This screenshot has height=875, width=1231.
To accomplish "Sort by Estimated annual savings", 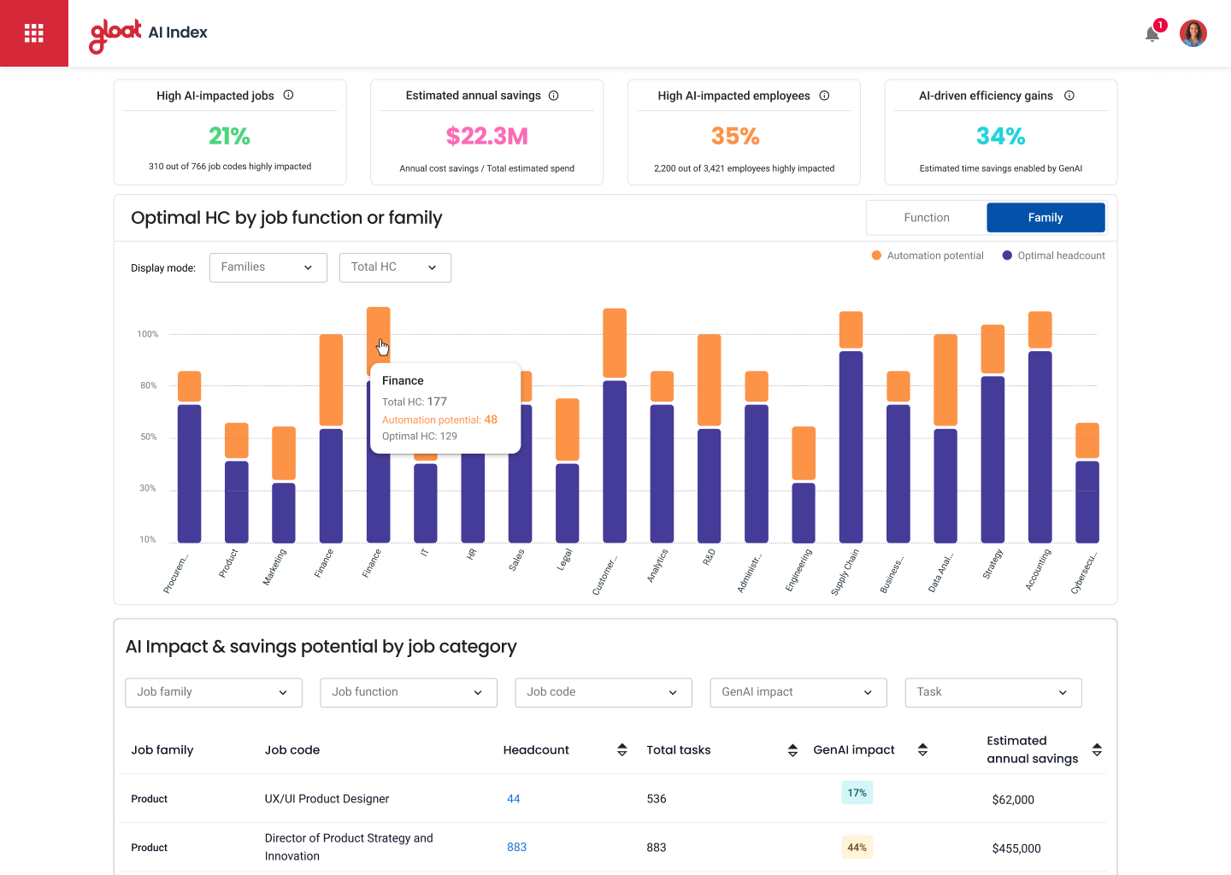I will (x=1097, y=749).
